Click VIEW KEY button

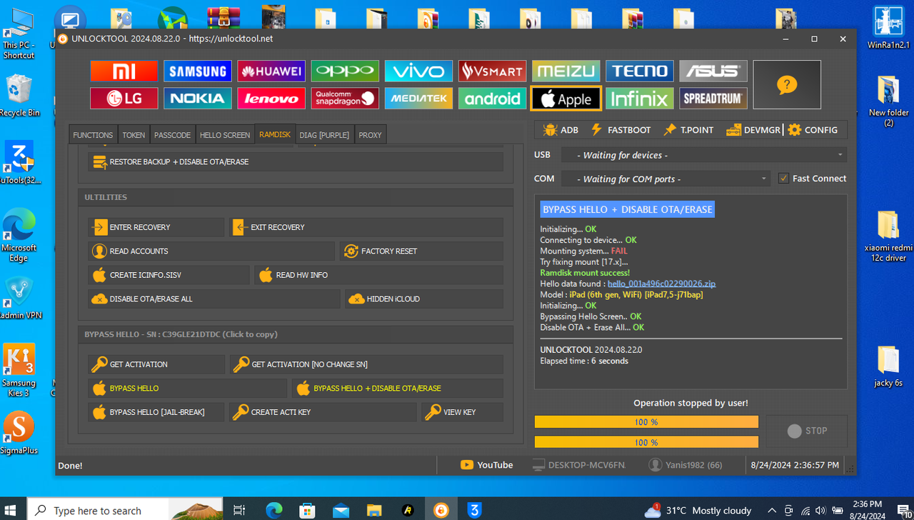click(462, 412)
